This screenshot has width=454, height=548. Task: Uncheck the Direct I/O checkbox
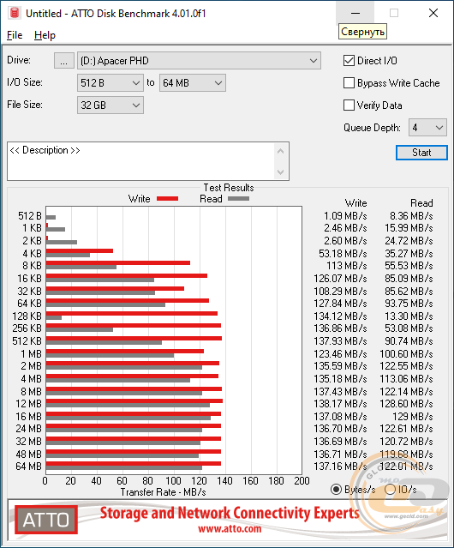(x=349, y=61)
